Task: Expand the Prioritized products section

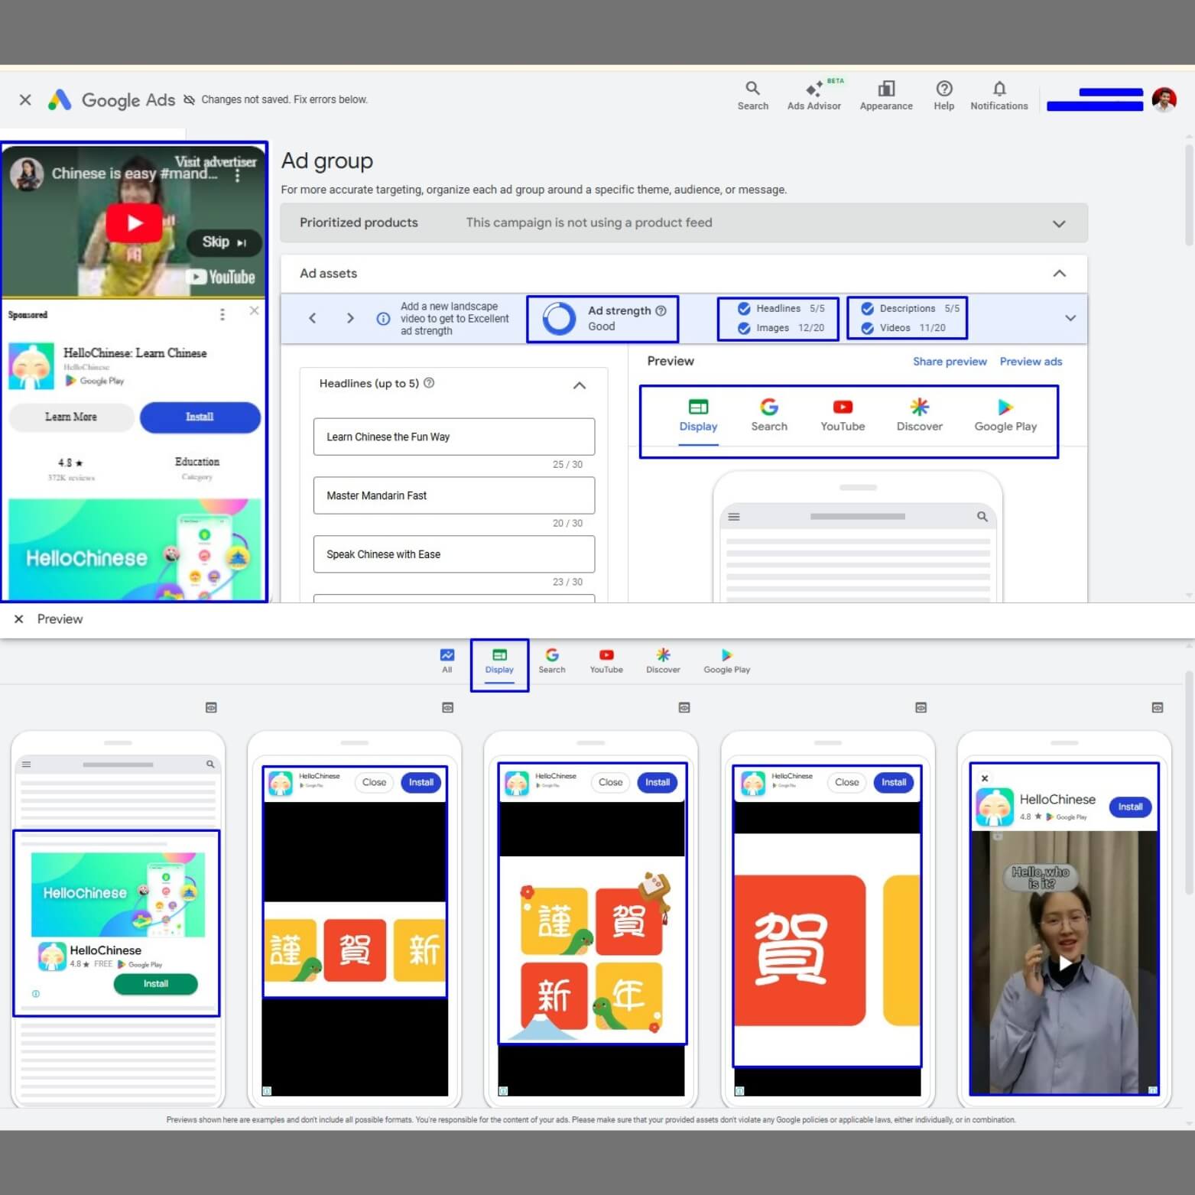Action: (1058, 223)
